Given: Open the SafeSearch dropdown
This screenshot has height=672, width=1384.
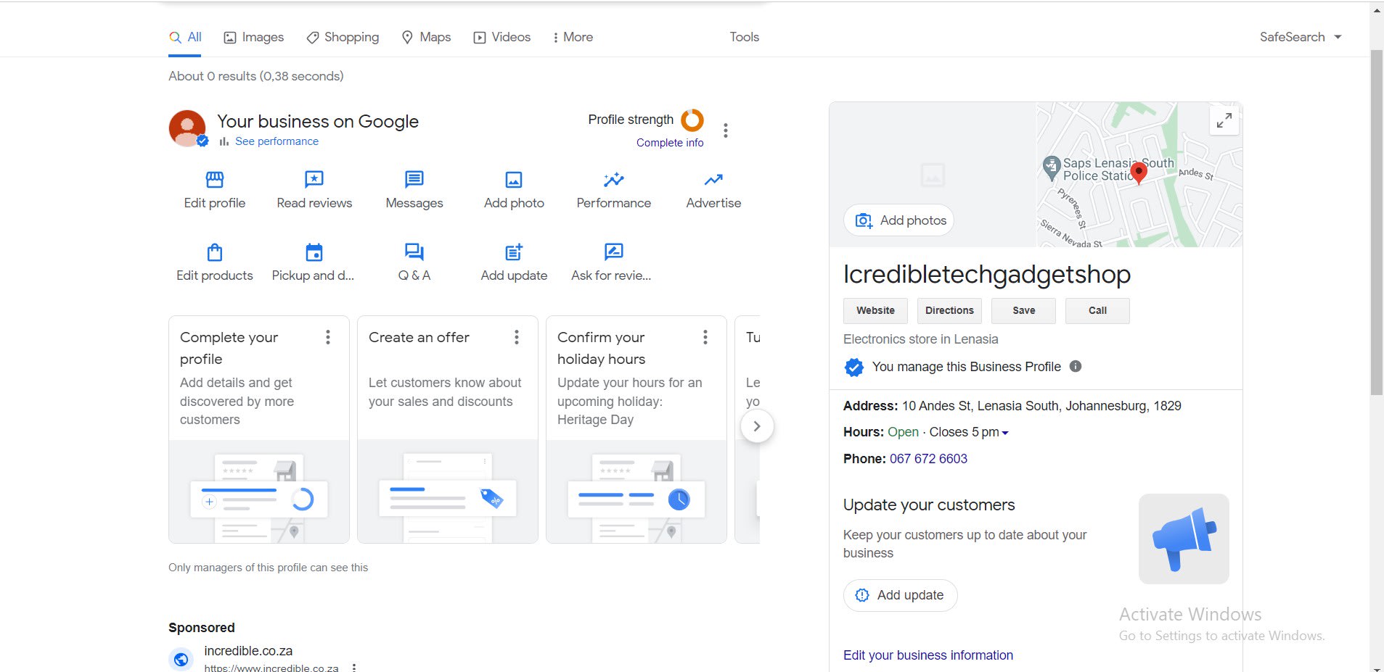Looking at the screenshot, I should click(1301, 37).
